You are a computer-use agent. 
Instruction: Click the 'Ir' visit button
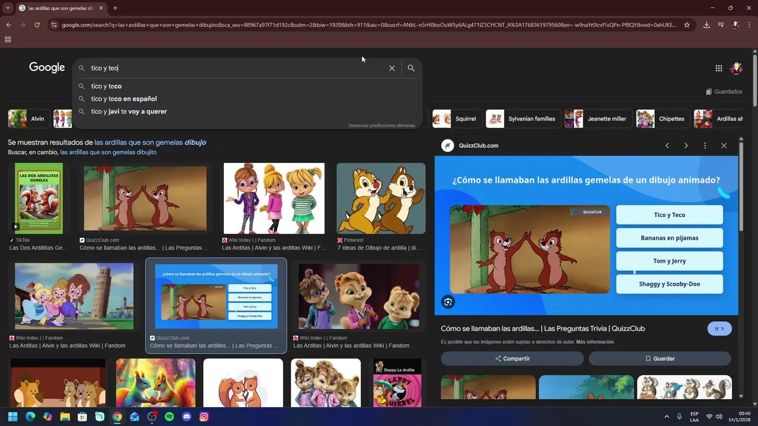tap(720, 328)
